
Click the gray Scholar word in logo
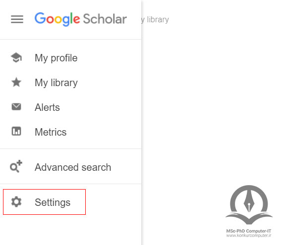pos(105,19)
